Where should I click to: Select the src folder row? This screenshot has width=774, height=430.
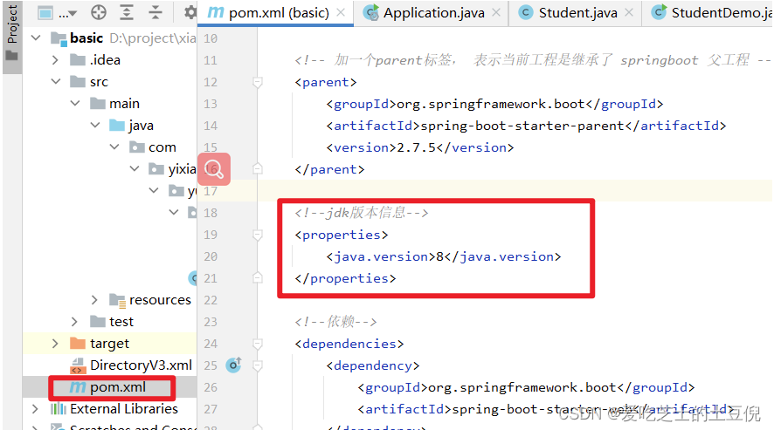coord(109,81)
